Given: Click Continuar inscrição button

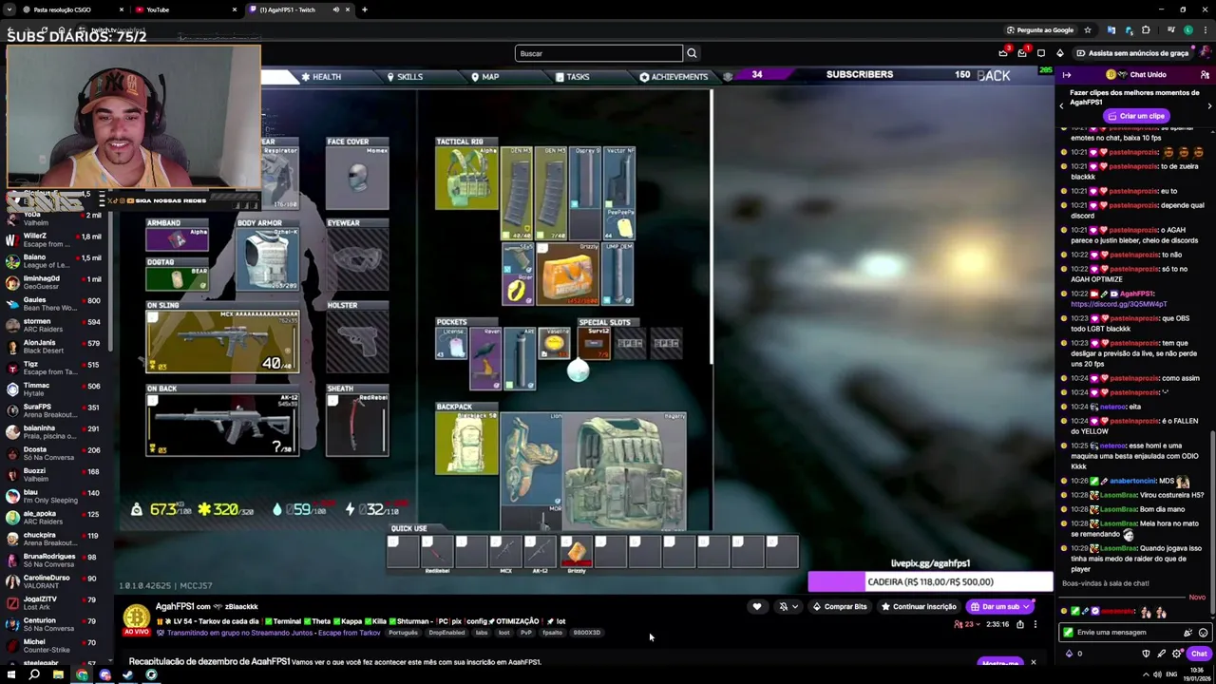Looking at the screenshot, I should click(x=918, y=606).
